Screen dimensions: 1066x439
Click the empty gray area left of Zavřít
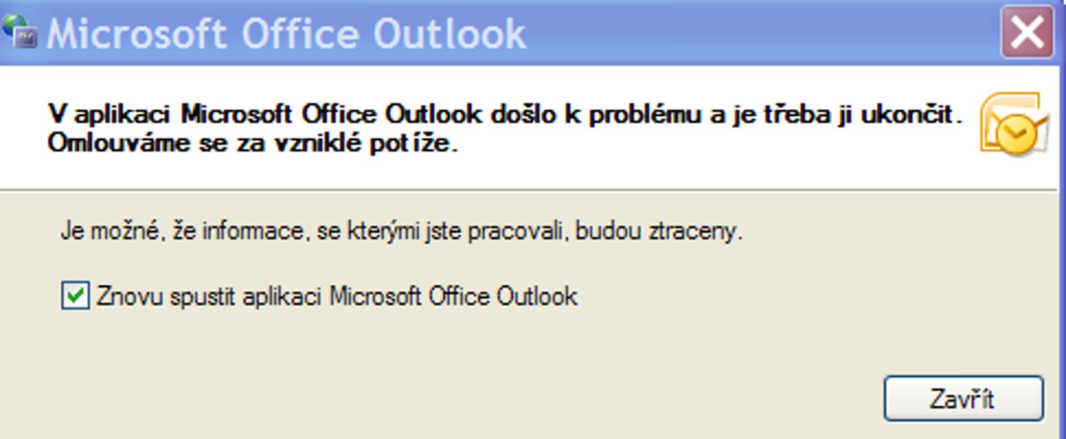point(479,397)
